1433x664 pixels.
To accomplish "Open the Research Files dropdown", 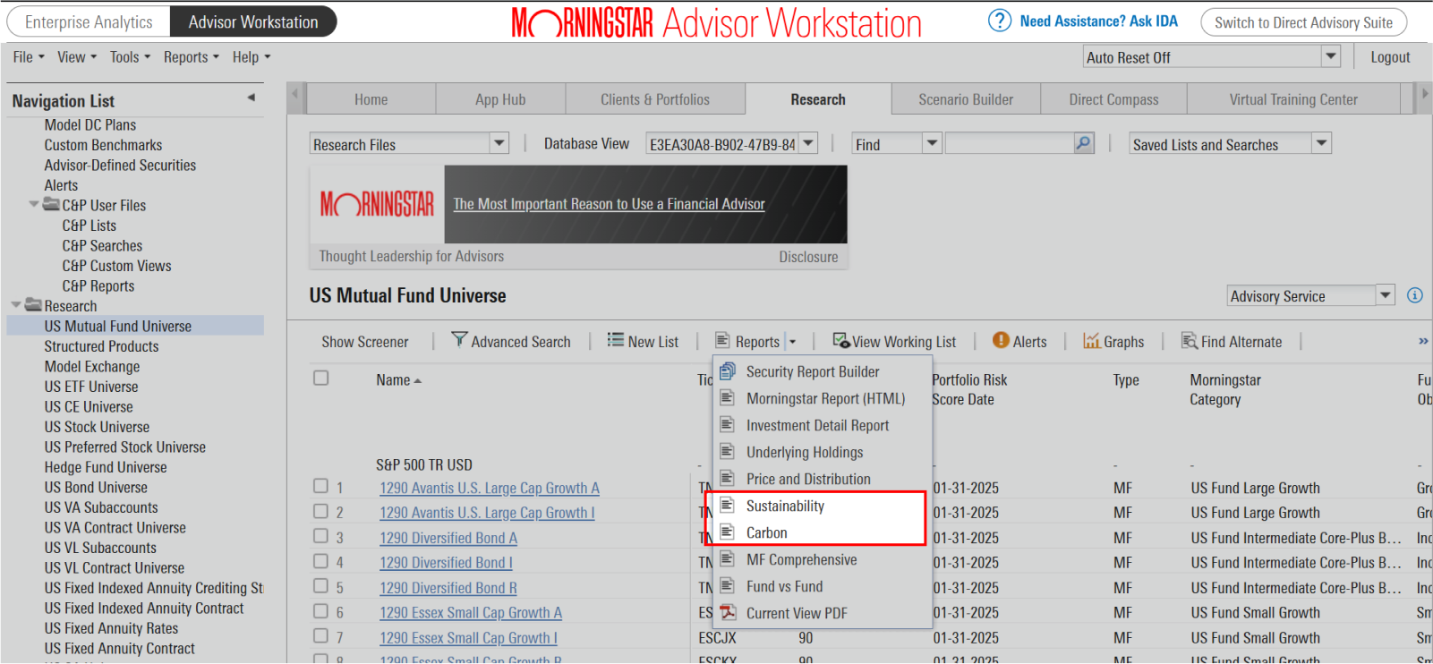I will coord(499,143).
